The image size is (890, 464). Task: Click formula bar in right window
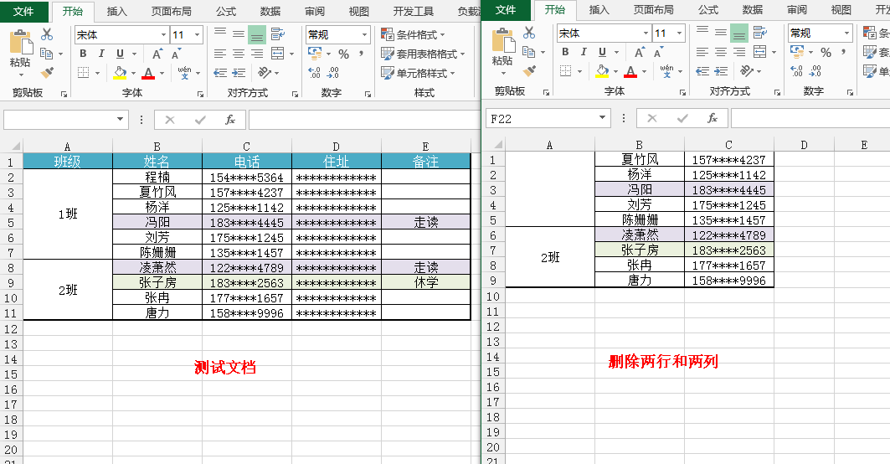coord(810,119)
